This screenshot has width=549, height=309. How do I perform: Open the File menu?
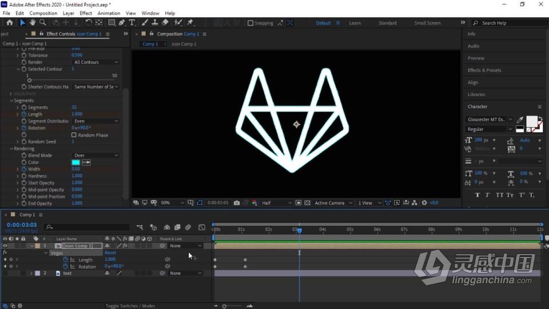pos(6,13)
